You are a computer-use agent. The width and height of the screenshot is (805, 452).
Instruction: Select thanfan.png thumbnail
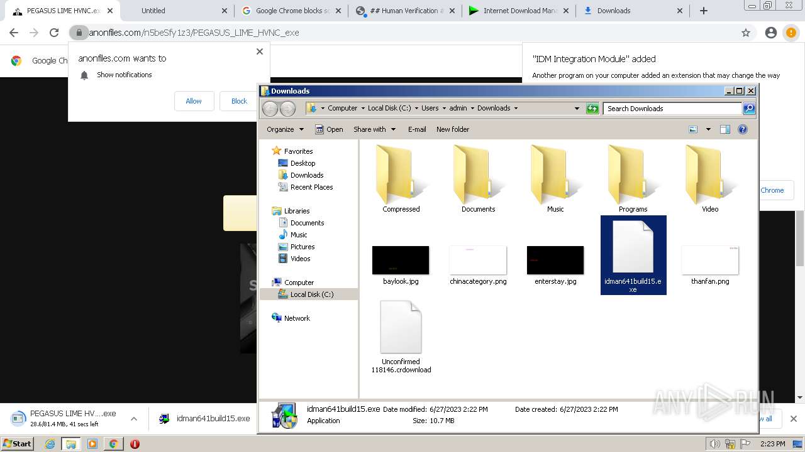pyautogui.click(x=710, y=261)
